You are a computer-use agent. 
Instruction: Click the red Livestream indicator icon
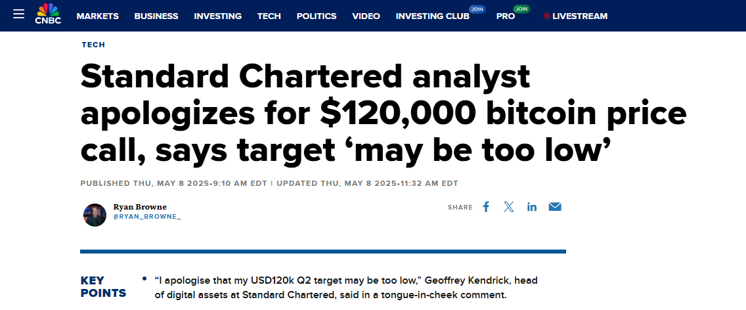coord(546,16)
